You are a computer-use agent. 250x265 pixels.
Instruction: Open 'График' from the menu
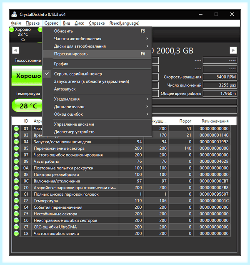coord(97,64)
